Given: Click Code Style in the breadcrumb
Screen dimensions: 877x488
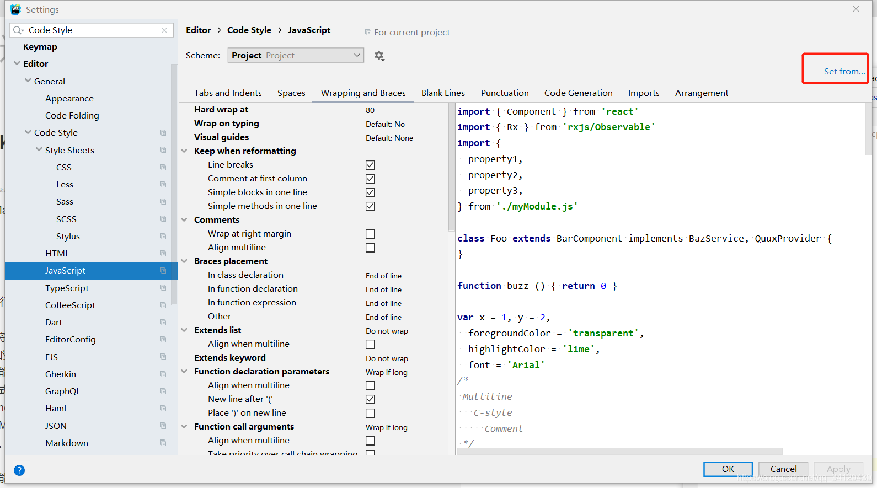Looking at the screenshot, I should pyautogui.click(x=249, y=30).
